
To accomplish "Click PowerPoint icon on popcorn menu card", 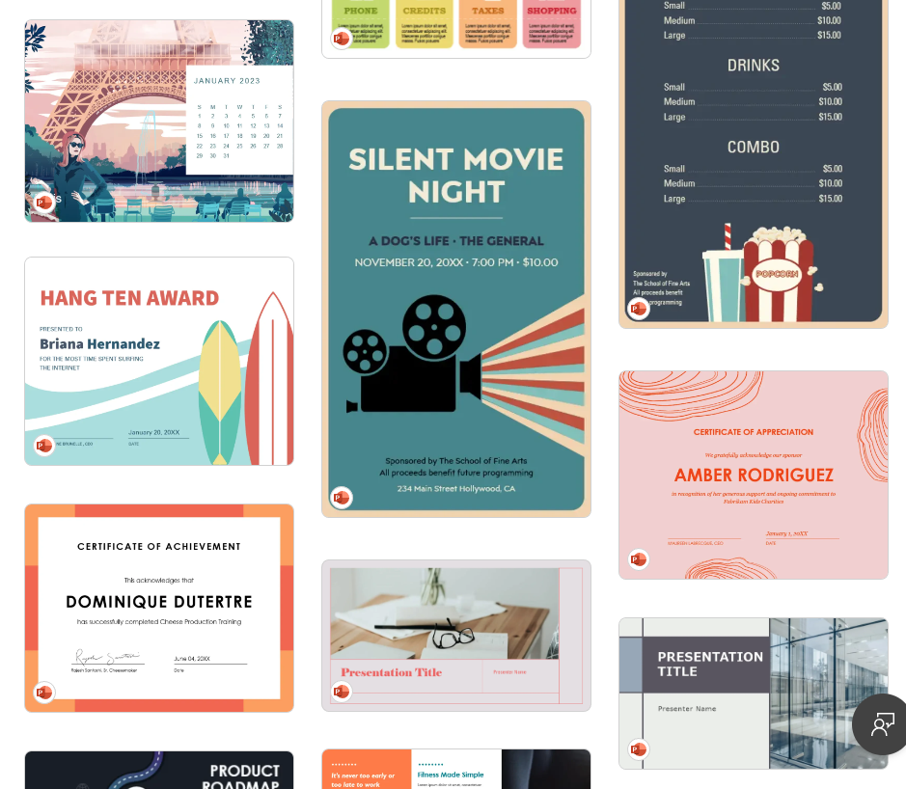I will coord(639,309).
